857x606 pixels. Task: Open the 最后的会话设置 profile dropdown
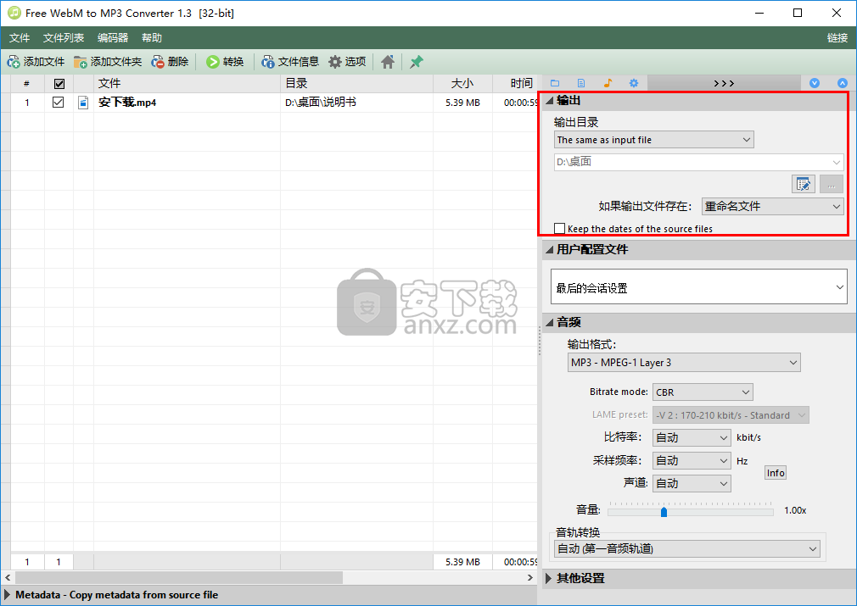699,286
